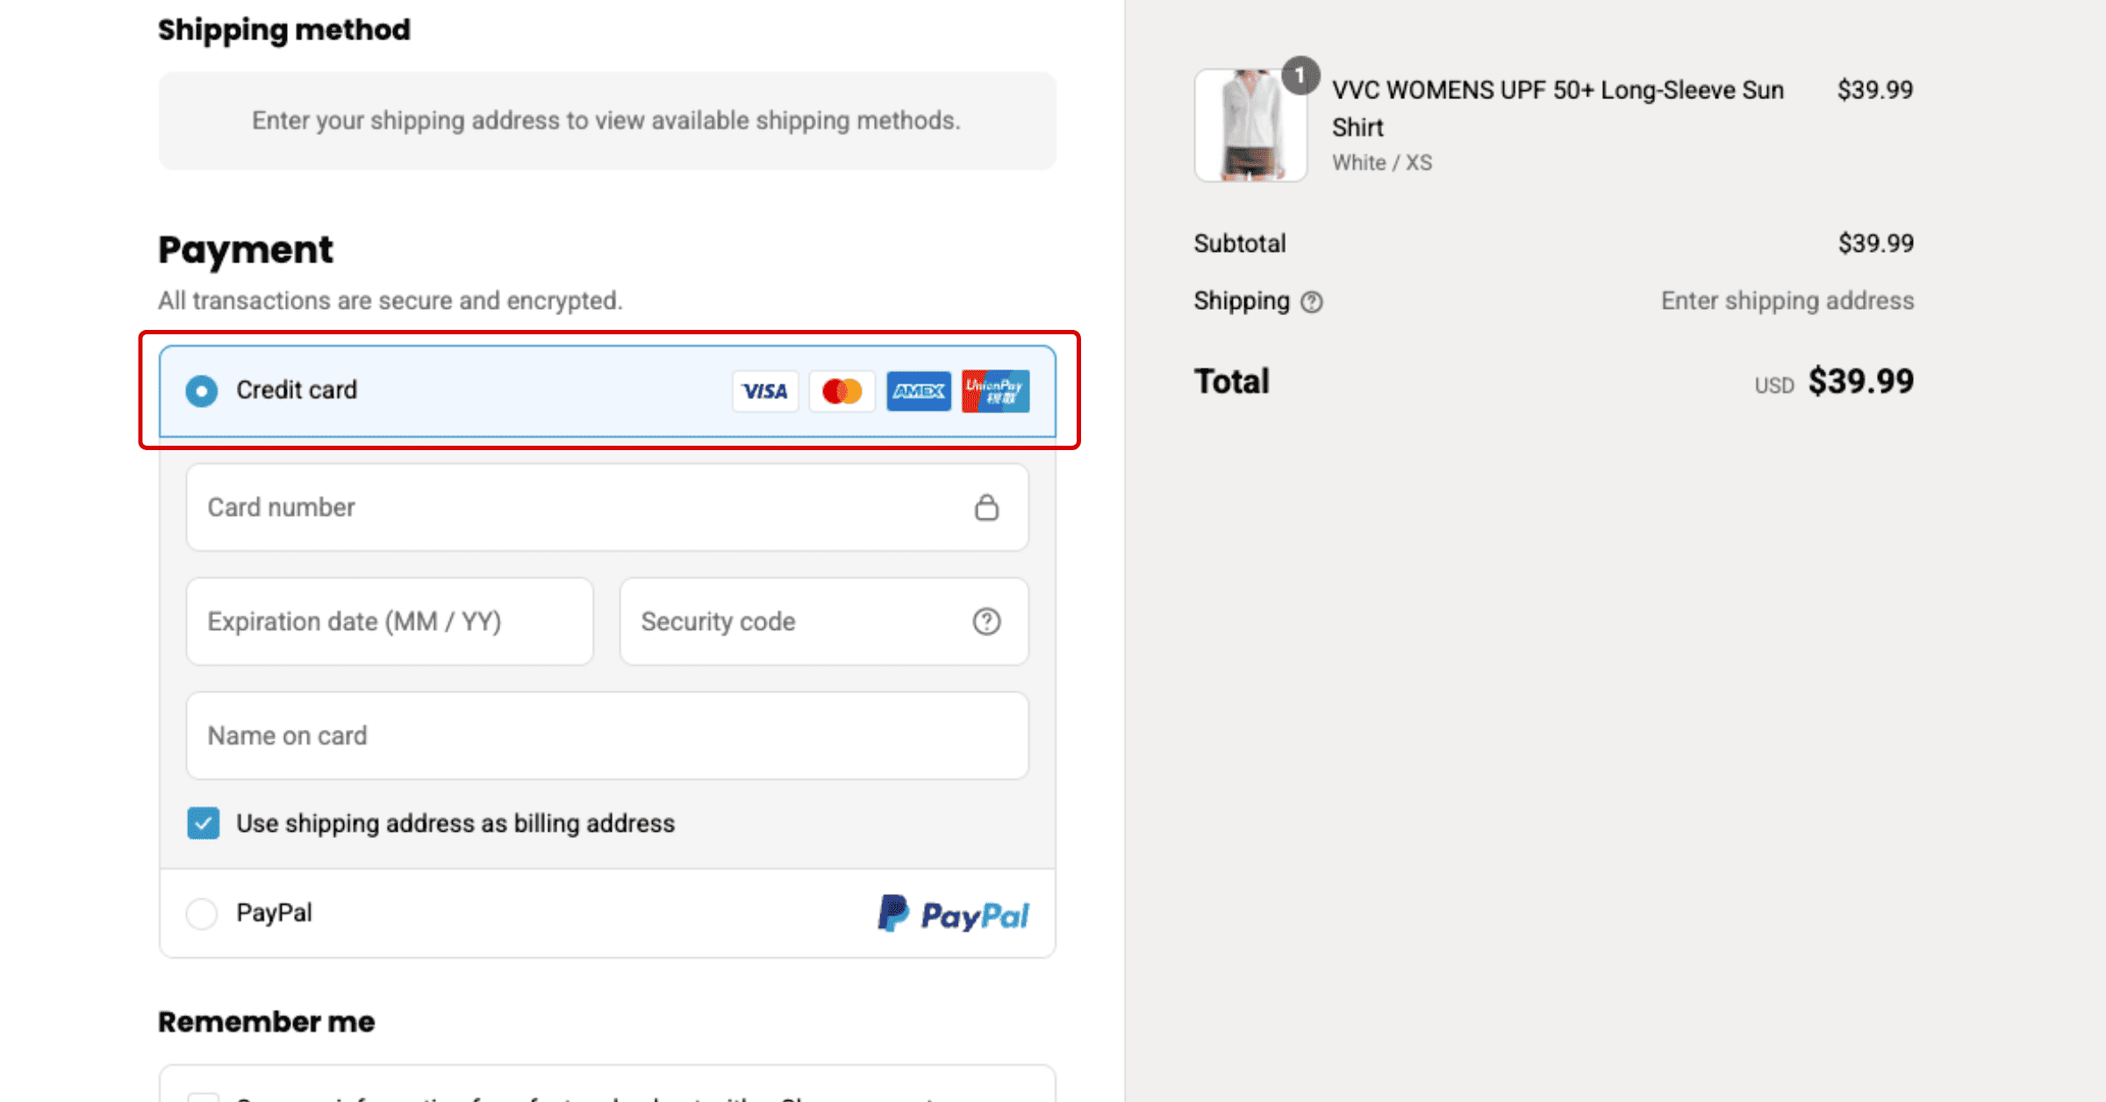Click the Name on card field
This screenshot has width=2106, height=1102.
pos(607,735)
